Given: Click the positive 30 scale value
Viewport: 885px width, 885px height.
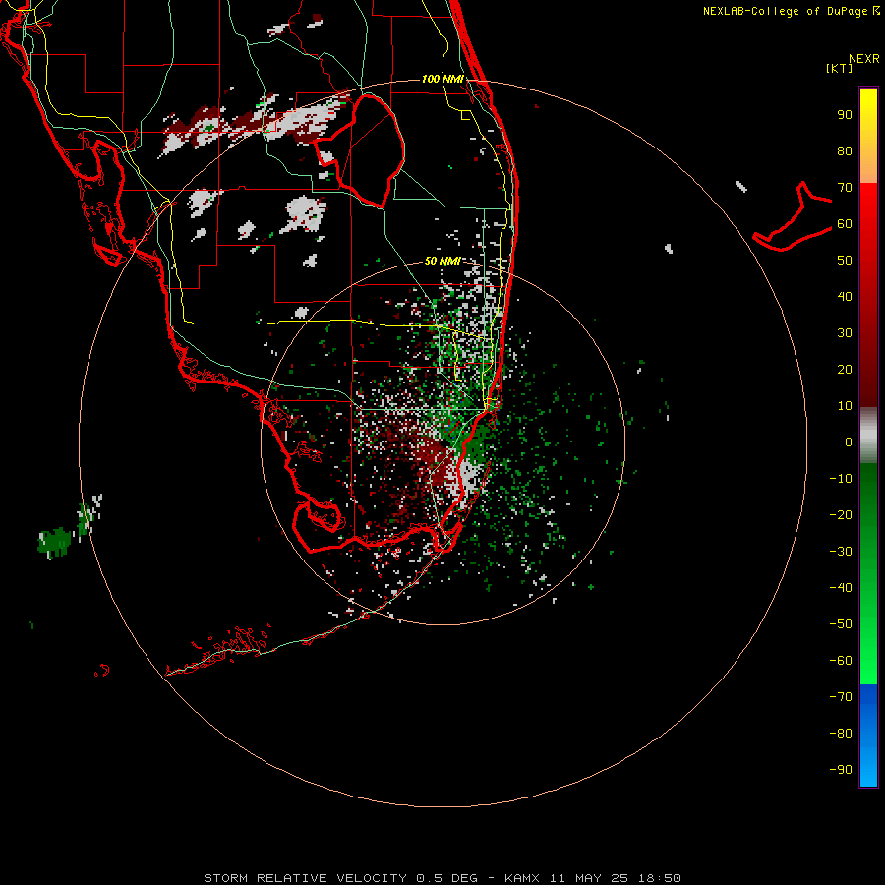Looking at the screenshot, I should [x=845, y=333].
